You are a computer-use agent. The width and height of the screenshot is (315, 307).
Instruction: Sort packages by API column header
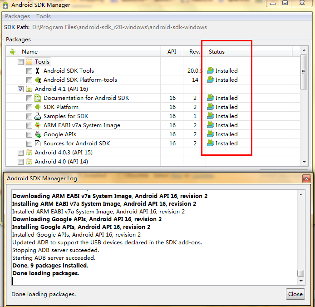pos(172,52)
